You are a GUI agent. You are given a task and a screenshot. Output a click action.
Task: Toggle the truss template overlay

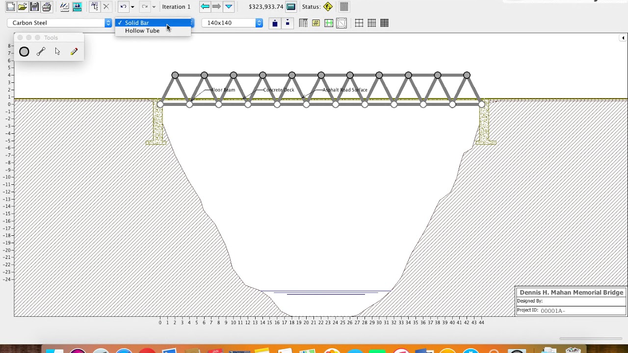(341, 23)
